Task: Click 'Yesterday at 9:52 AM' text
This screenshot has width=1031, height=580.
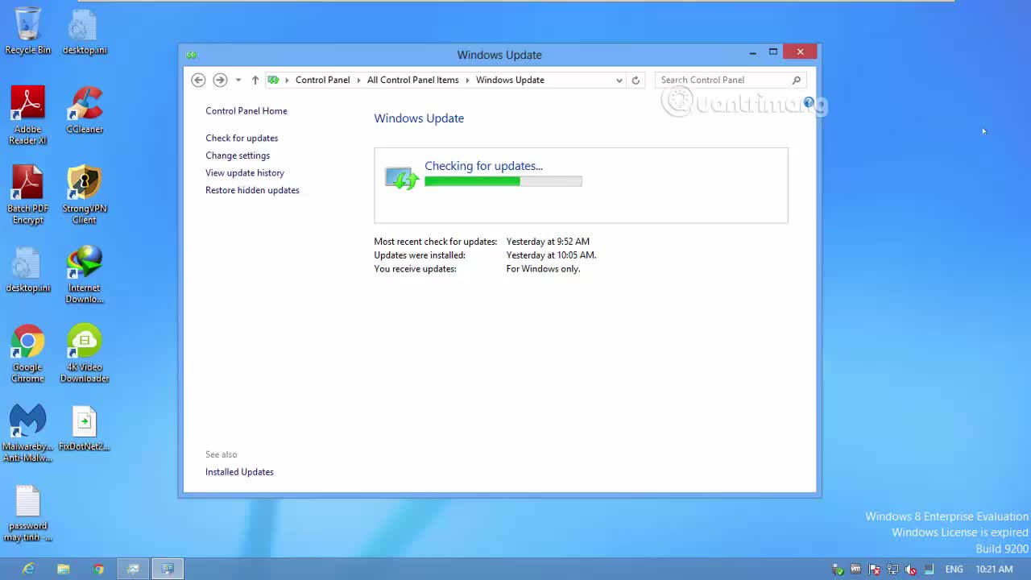Action: (548, 242)
